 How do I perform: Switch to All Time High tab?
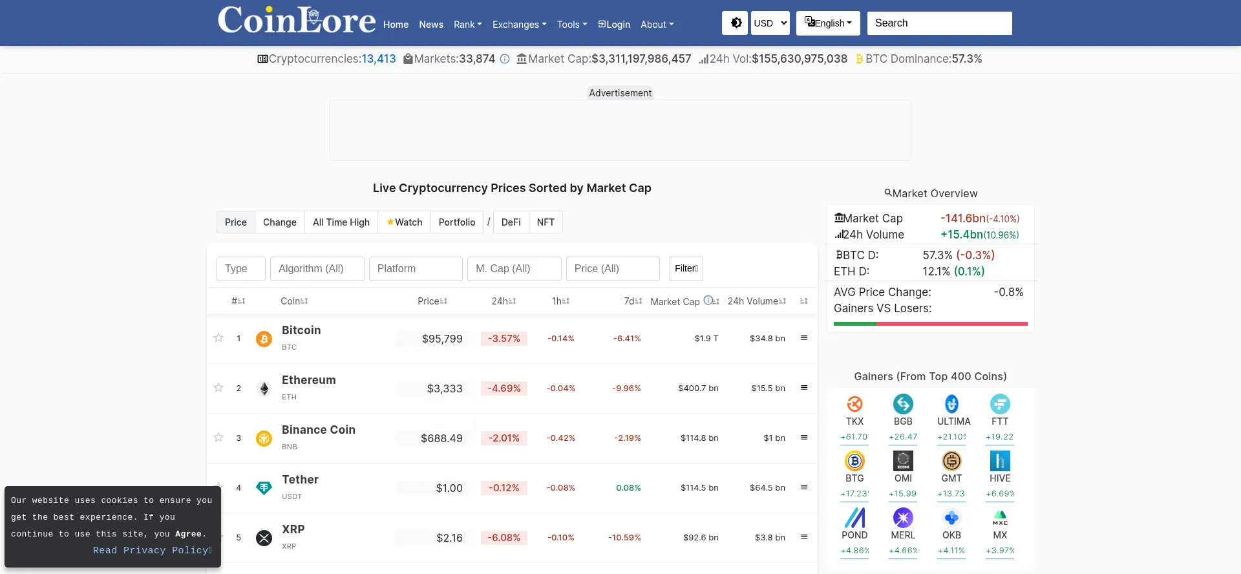click(x=341, y=222)
